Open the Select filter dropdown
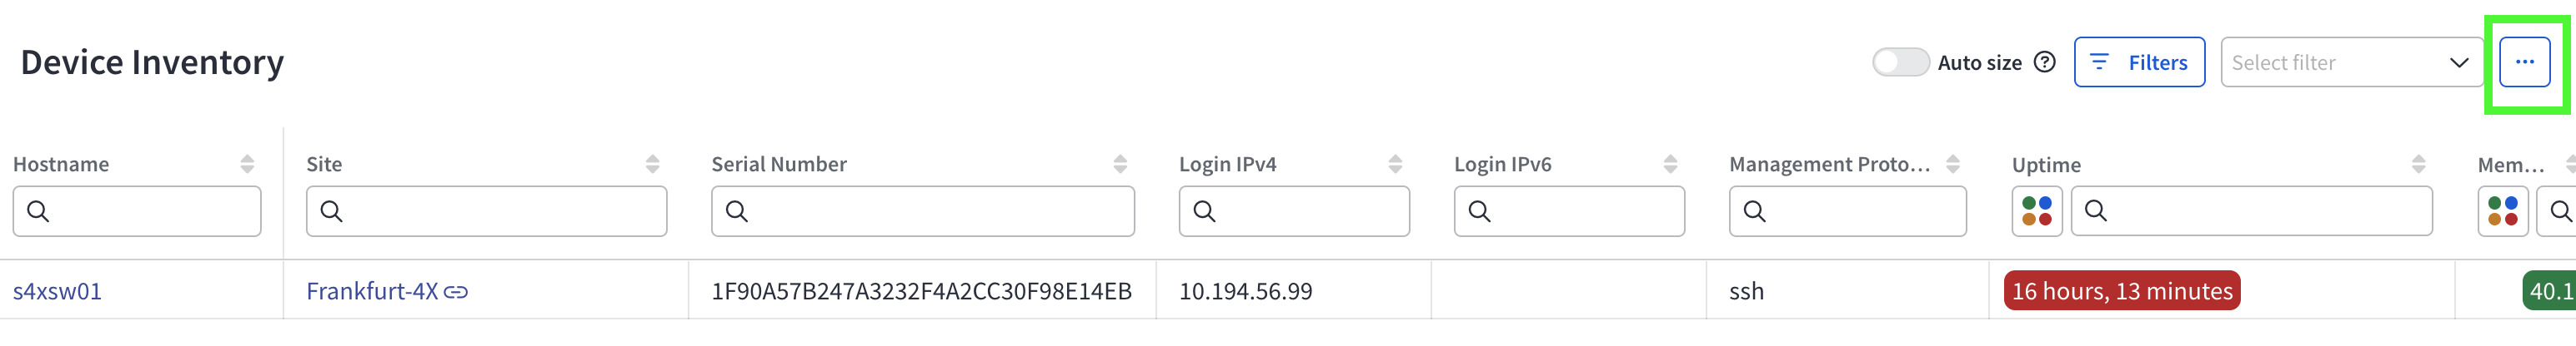 click(2351, 62)
